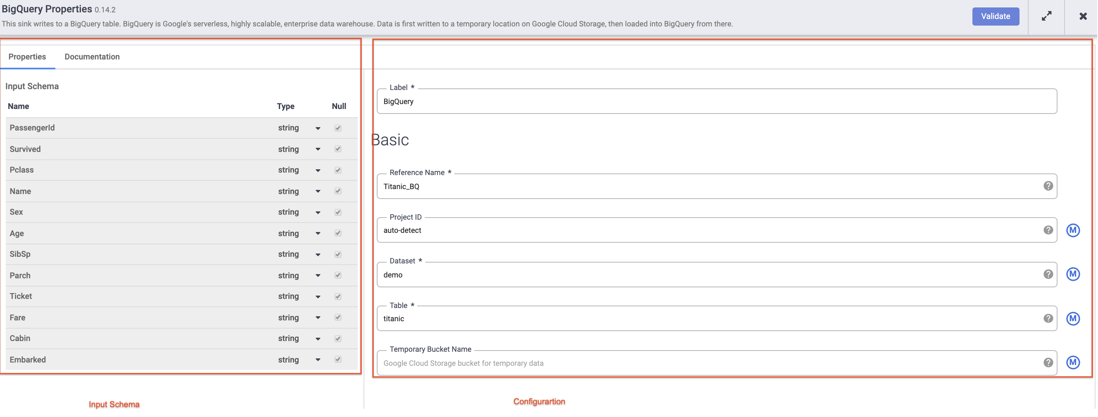Switch to the Documentation tab
The width and height of the screenshot is (1098, 417).
coord(92,57)
